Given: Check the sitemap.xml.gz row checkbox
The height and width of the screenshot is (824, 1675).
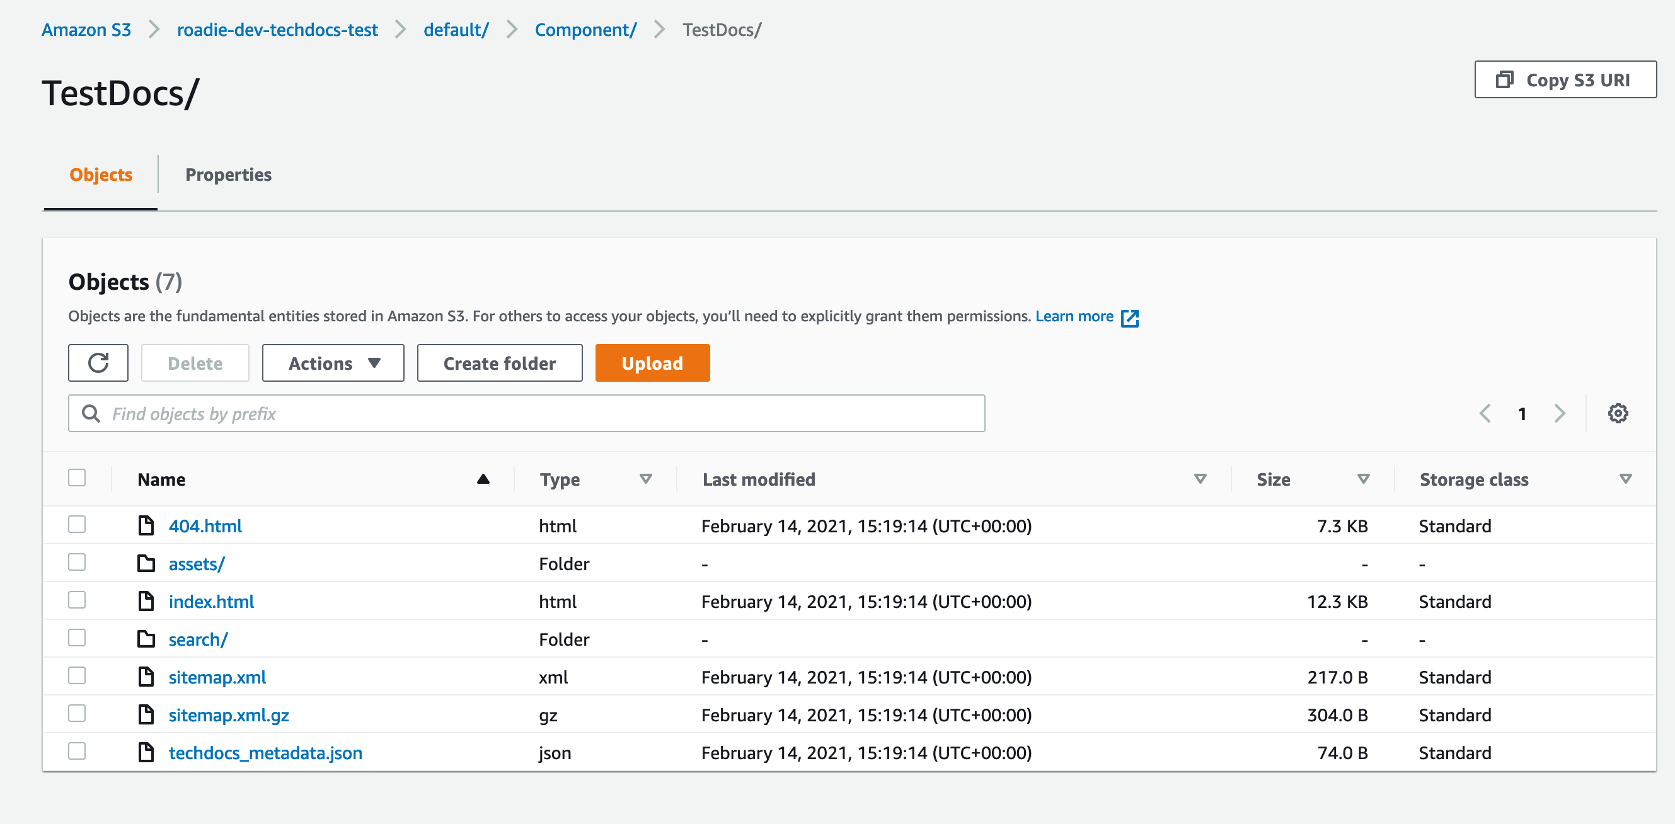Looking at the screenshot, I should point(78,714).
